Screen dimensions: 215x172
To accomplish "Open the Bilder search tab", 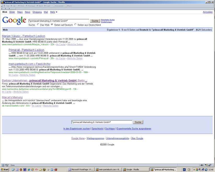I will pyautogui.click(x=12, y=12).
